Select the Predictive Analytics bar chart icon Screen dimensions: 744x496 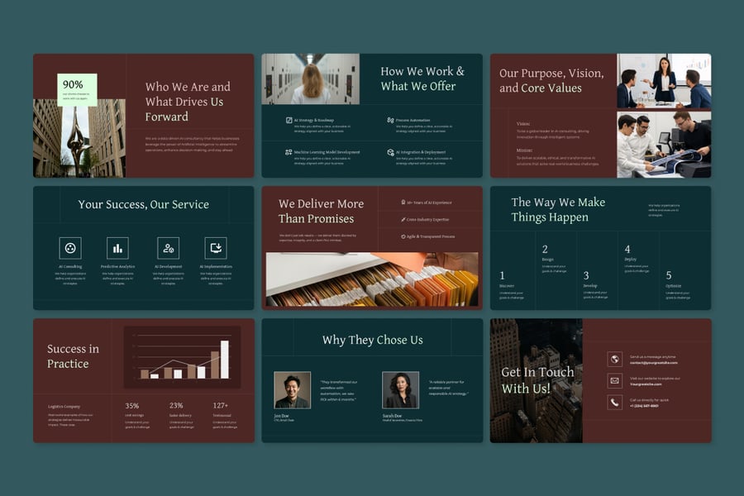click(x=117, y=248)
